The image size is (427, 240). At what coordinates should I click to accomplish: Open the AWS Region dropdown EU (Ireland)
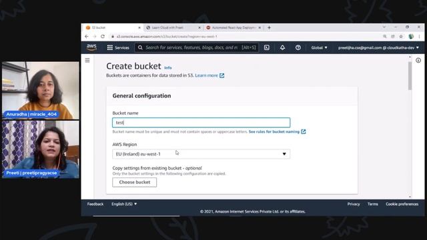tap(201, 154)
